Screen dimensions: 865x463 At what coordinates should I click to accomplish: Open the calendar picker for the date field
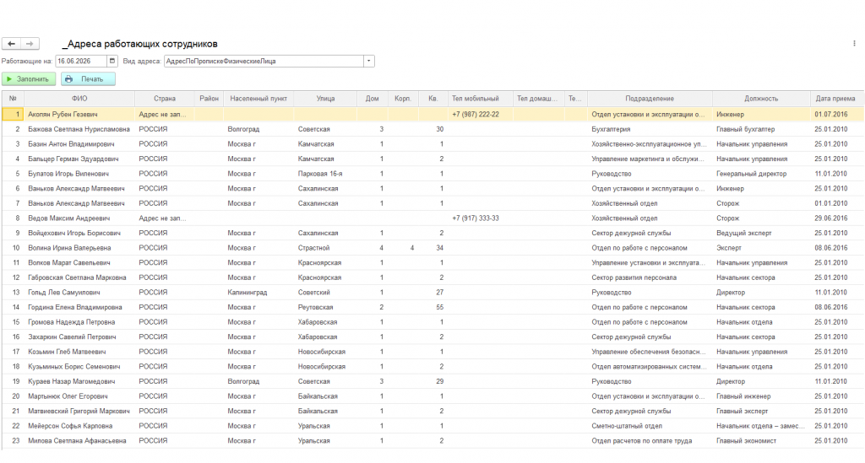pos(112,61)
